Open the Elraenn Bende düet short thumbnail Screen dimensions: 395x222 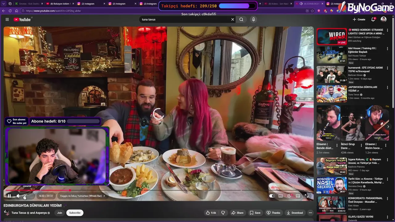pyautogui.click(x=328, y=123)
